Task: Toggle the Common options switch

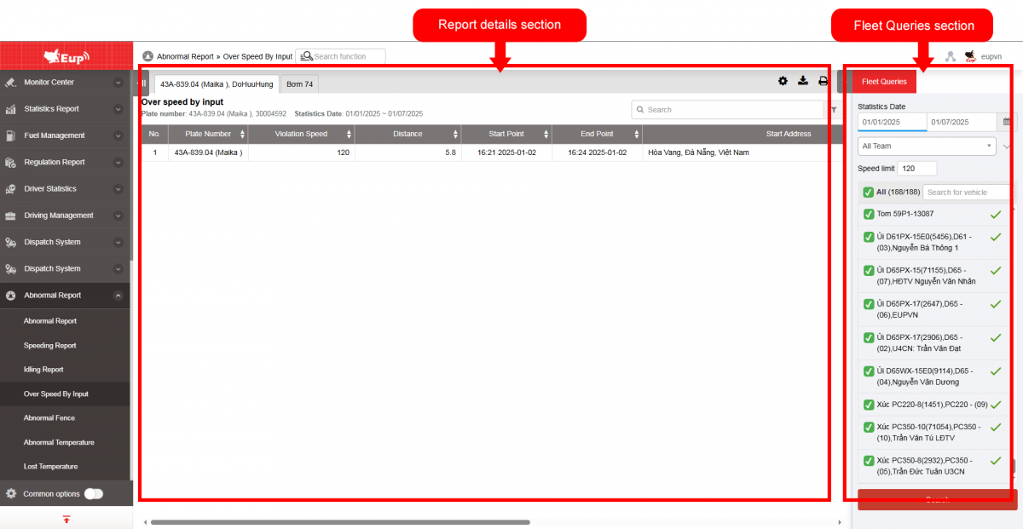Action: coord(93,493)
